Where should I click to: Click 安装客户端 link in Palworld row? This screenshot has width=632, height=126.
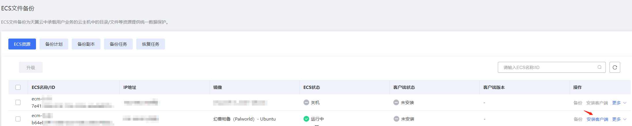(x=597, y=119)
